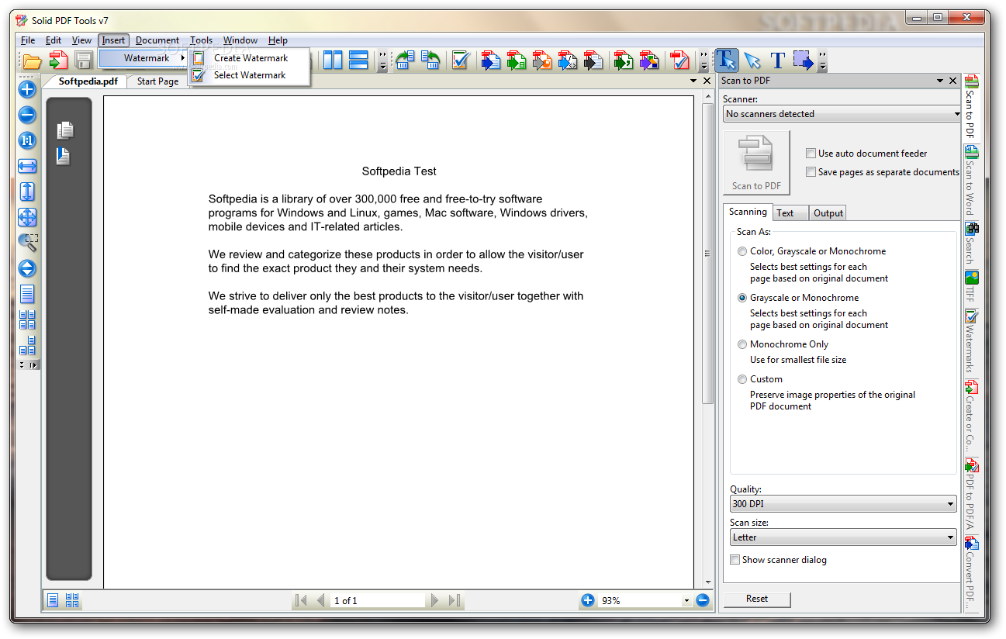This screenshot has height=639, width=1006.
Task: Expand toolbar options after split view icons
Action: (x=382, y=60)
